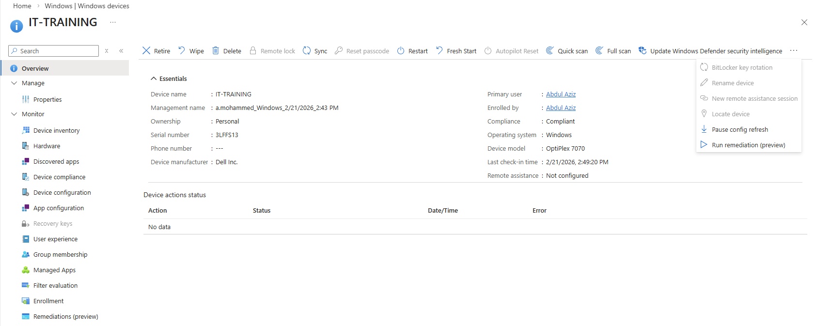Open Hardware page in sidebar
The height and width of the screenshot is (326, 816).
pyautogui.click(x=47, y=146)
